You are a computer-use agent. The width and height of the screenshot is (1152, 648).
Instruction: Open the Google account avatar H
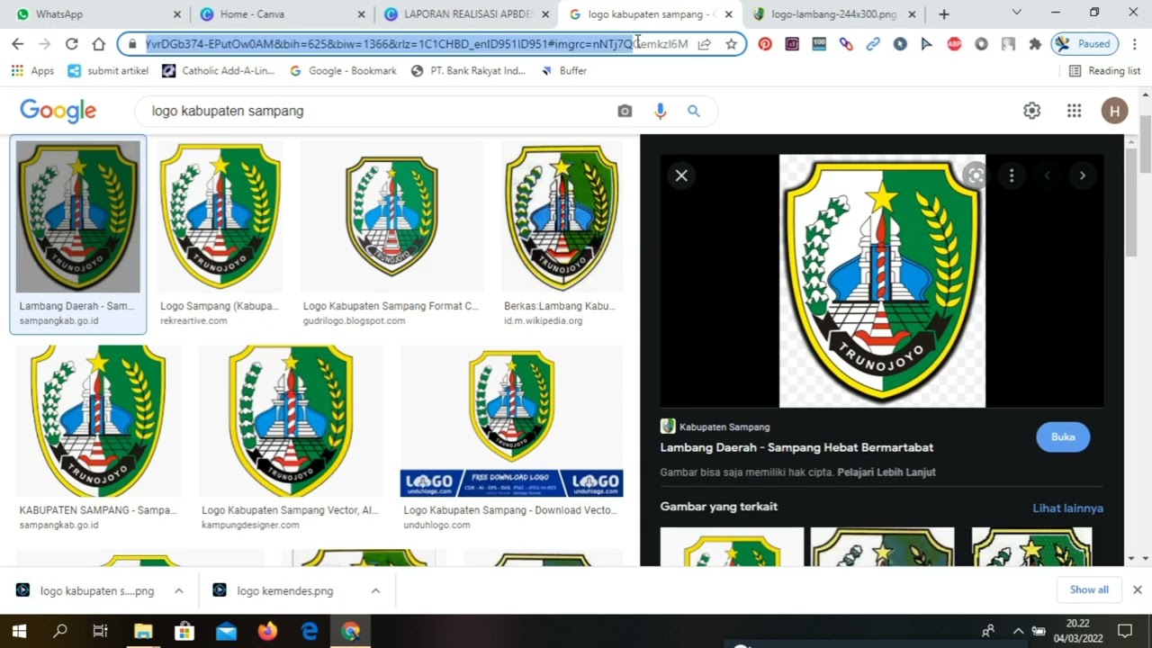pos(1114,111)
